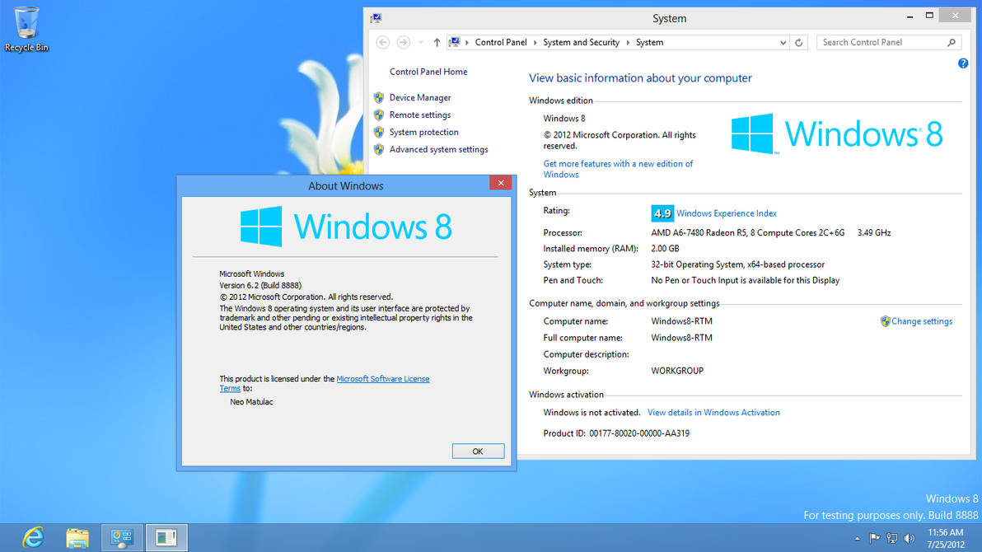The height and width of the screenshot is (552, 982).
Task: Refresh the System window
Action: tap(798, 43)
